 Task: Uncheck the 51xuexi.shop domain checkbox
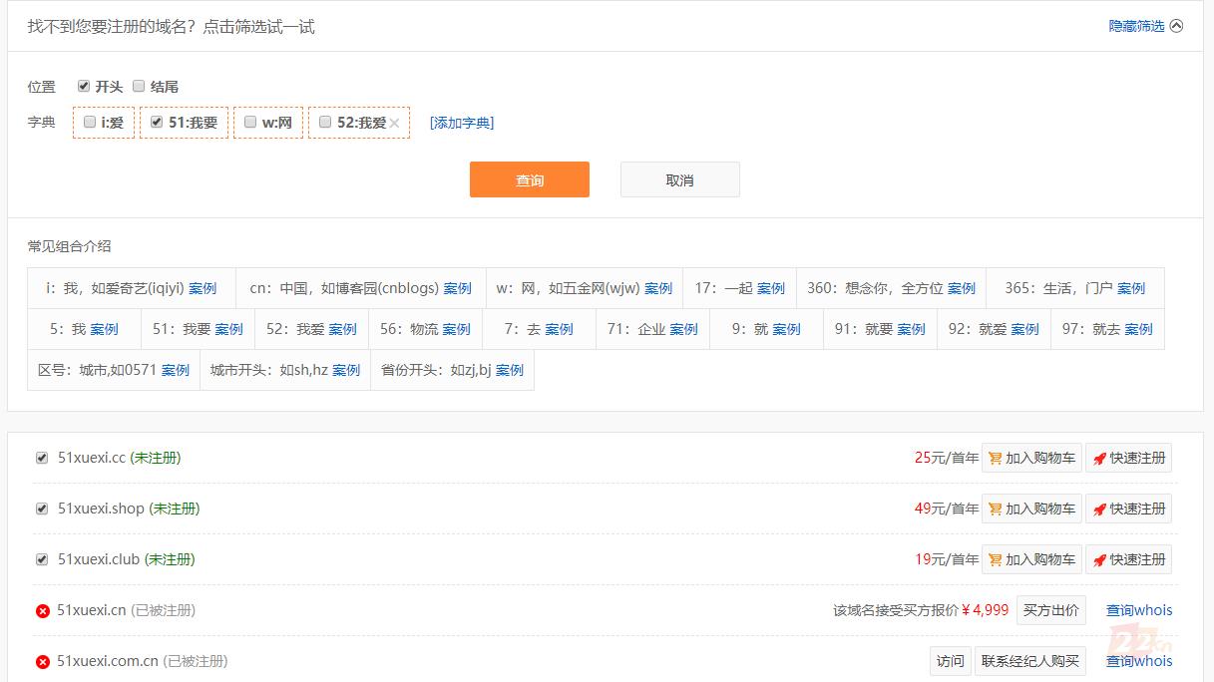point(42,509)
